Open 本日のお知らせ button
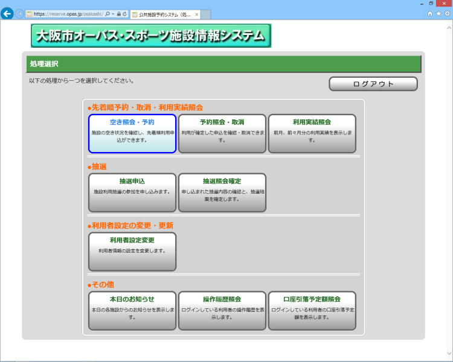This screenshot has height=362, width=453. (x=132, y=311)
